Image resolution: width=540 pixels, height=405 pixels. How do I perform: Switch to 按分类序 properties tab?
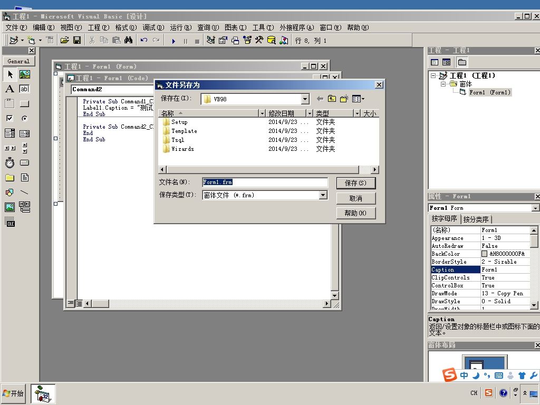[x=476, y=219]
